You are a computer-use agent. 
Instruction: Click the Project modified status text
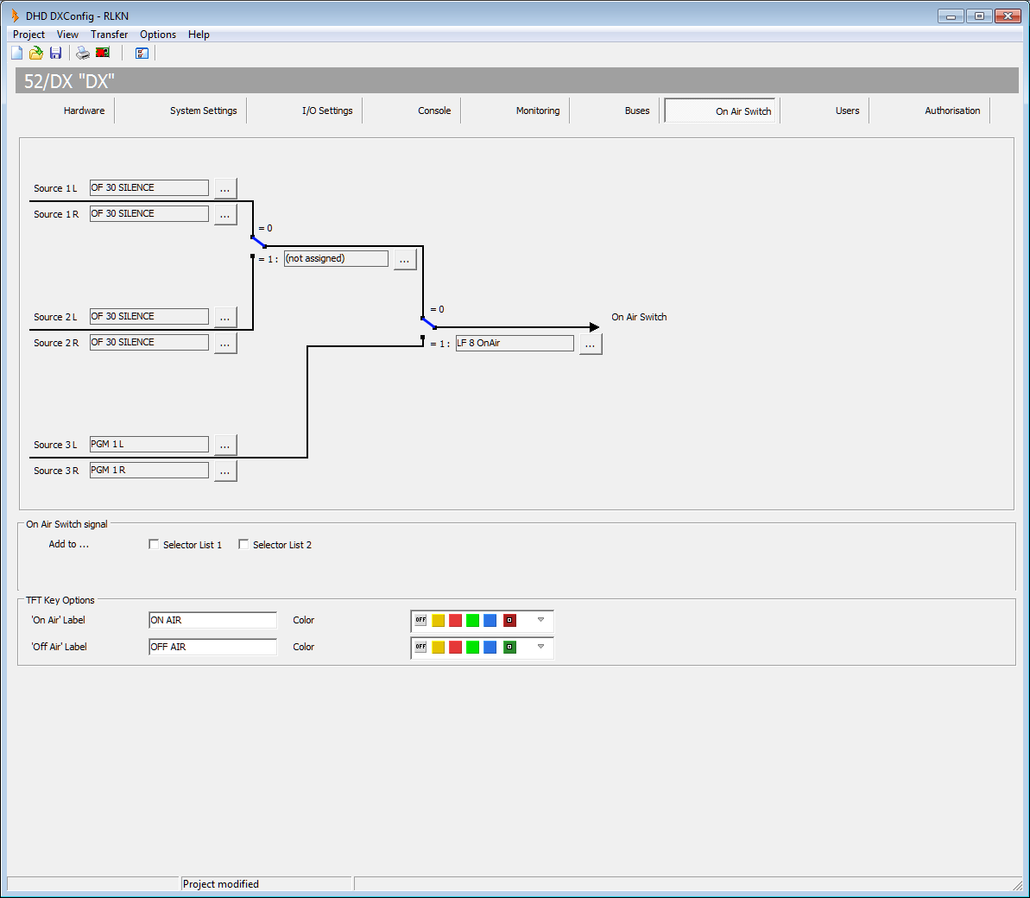coord(221,884)
